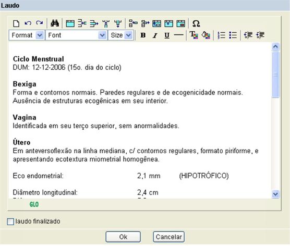Open the Format dropdown
This screenshot has height=246, width=290.
27,35
